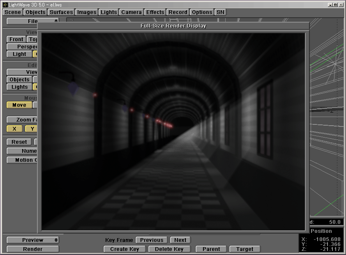Open the Preview popup menu
346x255 pixels.
tap(33, 240)
